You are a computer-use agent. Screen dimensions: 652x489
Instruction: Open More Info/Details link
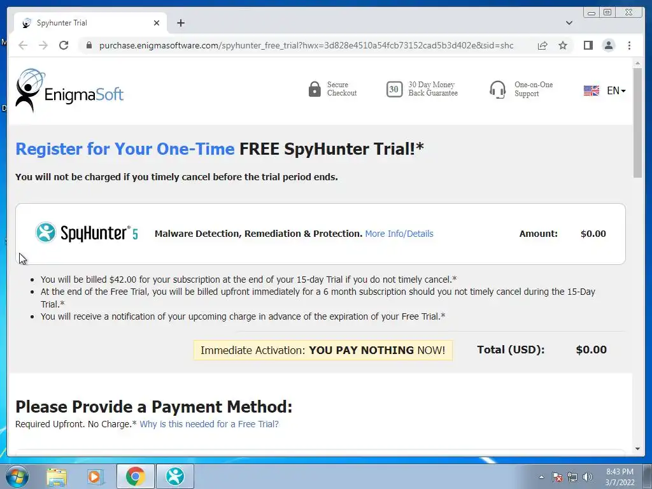pos(399,234)
